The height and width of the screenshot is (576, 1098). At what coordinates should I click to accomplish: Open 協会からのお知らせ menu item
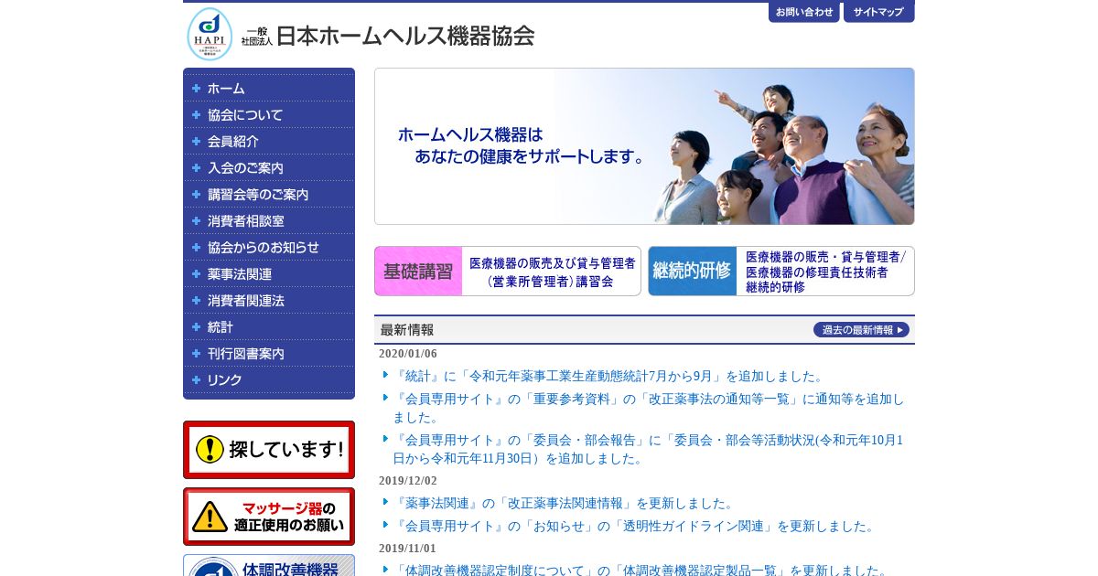tap(269, 248)
